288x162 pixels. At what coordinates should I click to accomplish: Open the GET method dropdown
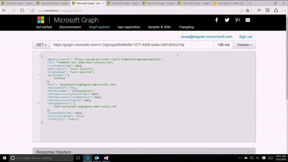(41, 45)
